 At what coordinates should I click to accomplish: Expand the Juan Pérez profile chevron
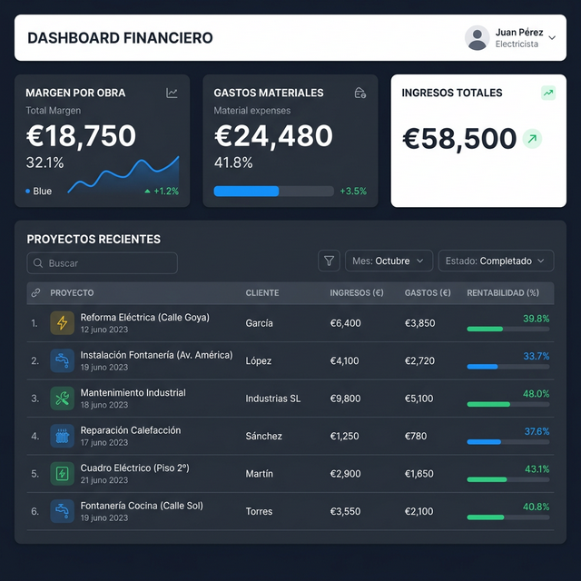pos(552,38)
